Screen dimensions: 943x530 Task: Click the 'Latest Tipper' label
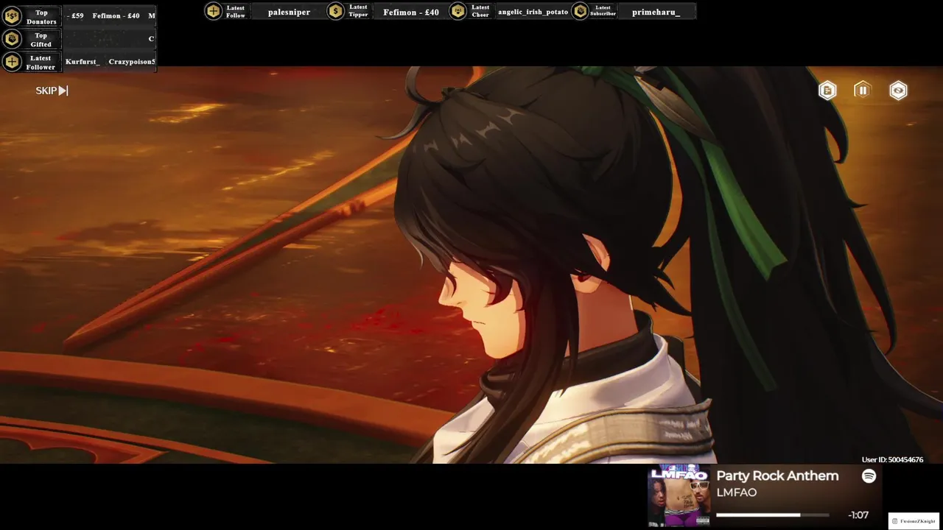pyautogui.click(x=358, y=11)
